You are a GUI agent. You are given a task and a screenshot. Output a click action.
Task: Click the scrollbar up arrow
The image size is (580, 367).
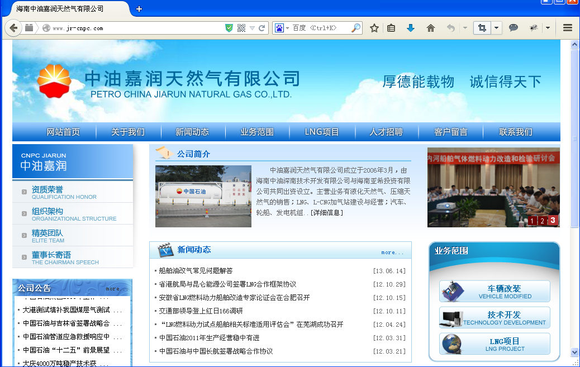574,44
